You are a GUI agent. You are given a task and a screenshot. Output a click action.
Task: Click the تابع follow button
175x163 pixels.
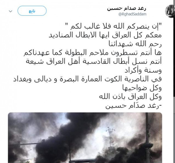click(x=32, y=11)
